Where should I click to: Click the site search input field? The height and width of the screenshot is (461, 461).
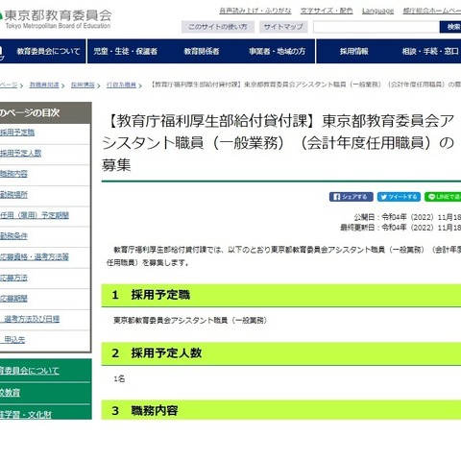(x=376, y=27)
